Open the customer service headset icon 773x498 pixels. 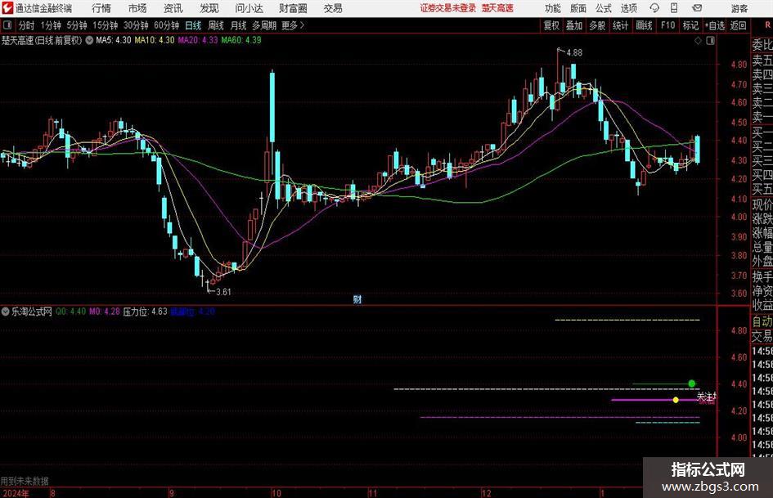click(654, 8)
